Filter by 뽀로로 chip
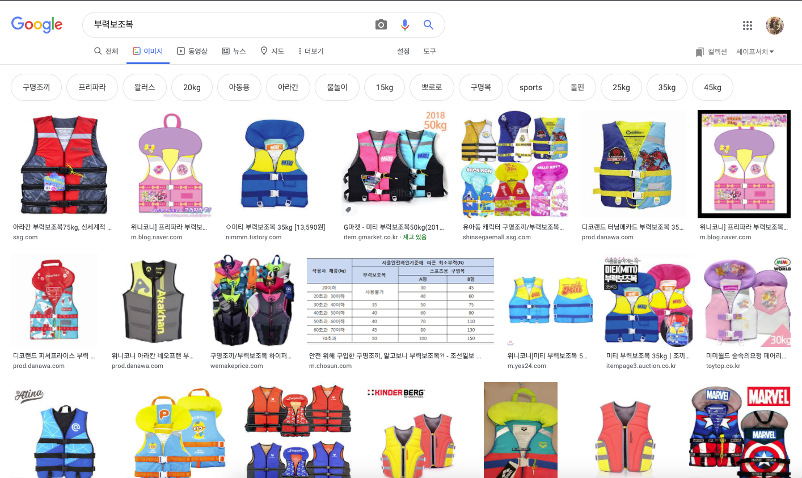 tap(432, 87)
